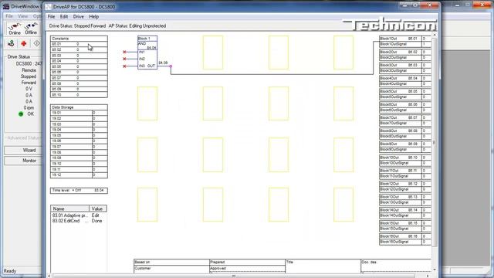Click the Online icon in DriveWindow toolbar
This screenshot has width=494, height=278.
[15, 29]
